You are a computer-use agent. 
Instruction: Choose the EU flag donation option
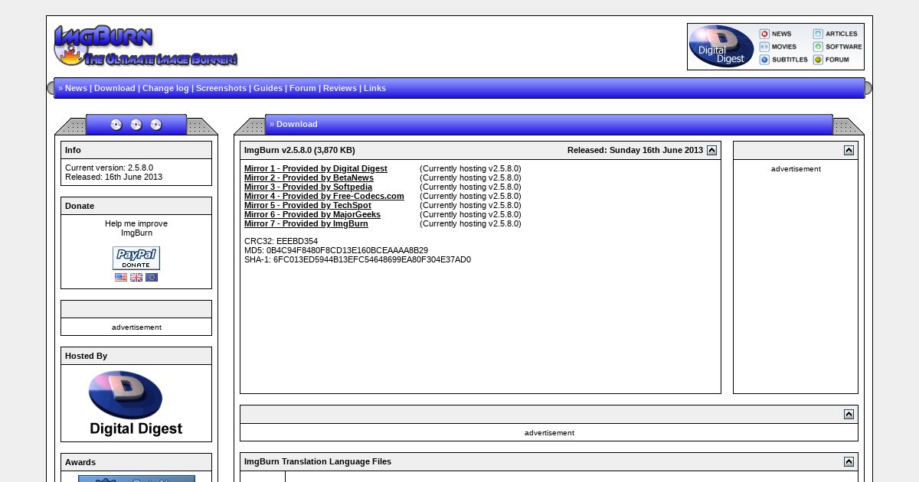[152, 278]
